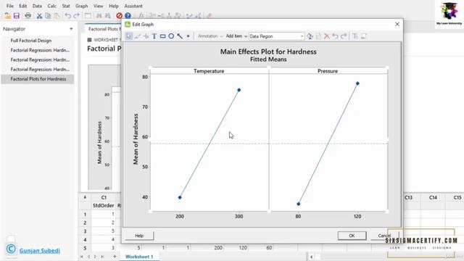
Task: Open the Graph menu
Action: [81, 6]
